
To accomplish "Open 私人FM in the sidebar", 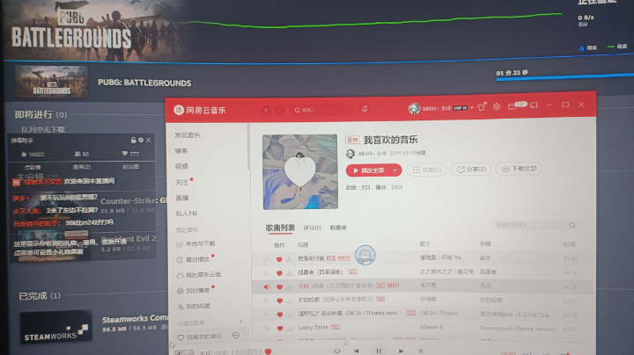I will pos(187,214).
